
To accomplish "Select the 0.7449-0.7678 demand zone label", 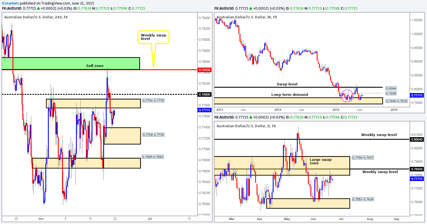I will [x=397, y=101].
